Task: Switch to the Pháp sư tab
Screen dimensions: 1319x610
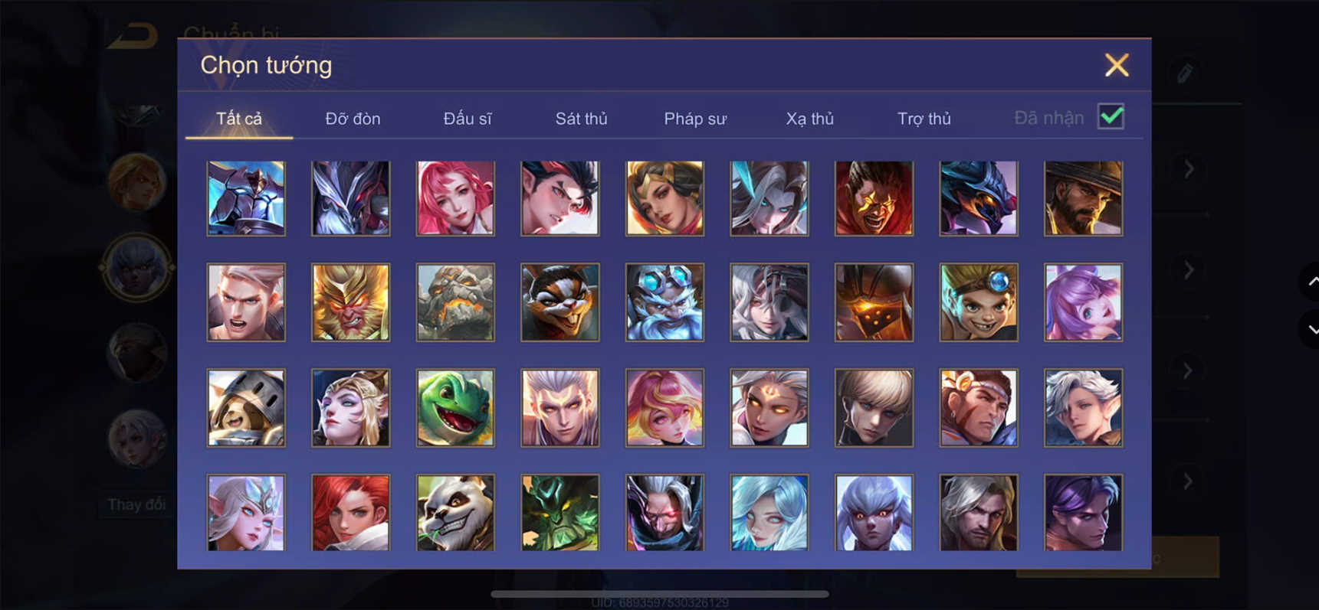Action: pos(695,119)
